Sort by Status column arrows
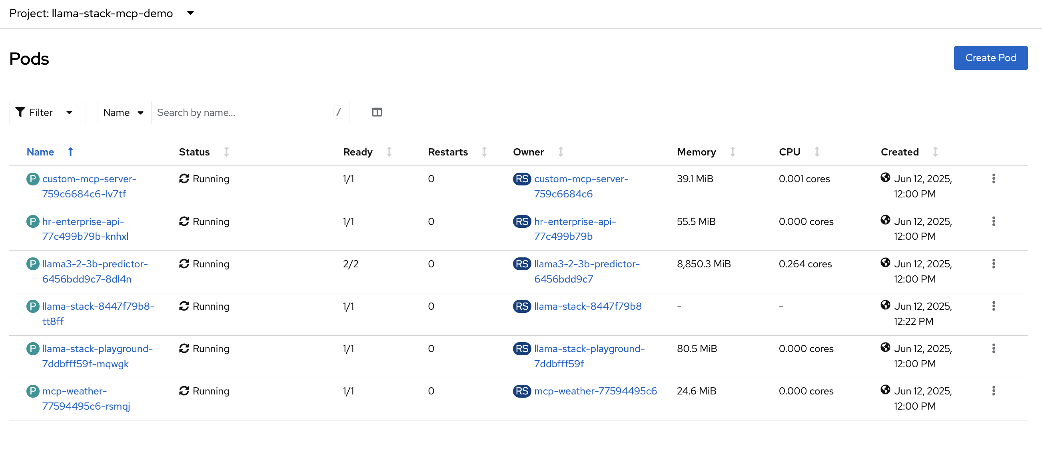This screenshot has width=1042, height=458. (x=227, y=152)
